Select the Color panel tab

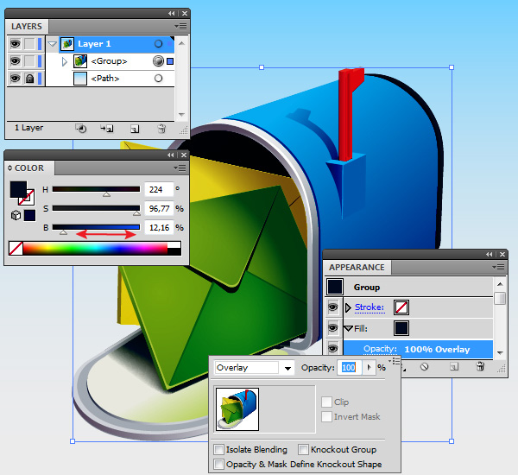[28, 168]
